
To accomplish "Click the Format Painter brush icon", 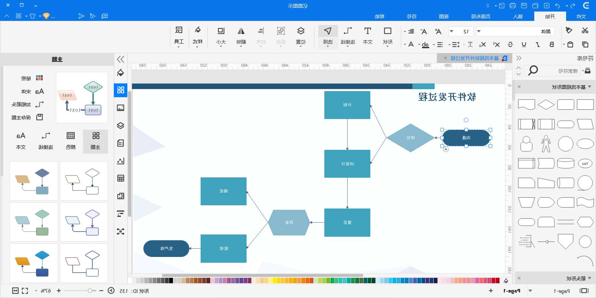I will tap(569, 30).
